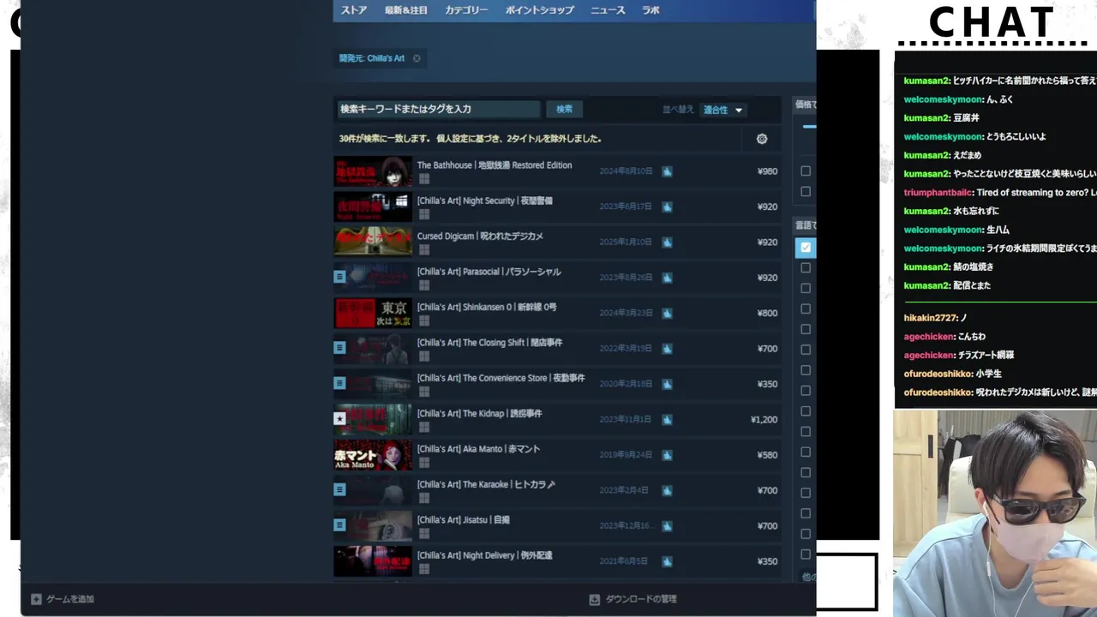Click Cursed Digicam thumbs-up review icon
The image size is (1097, 617).
pyautogui.click(x=667, y=243)
